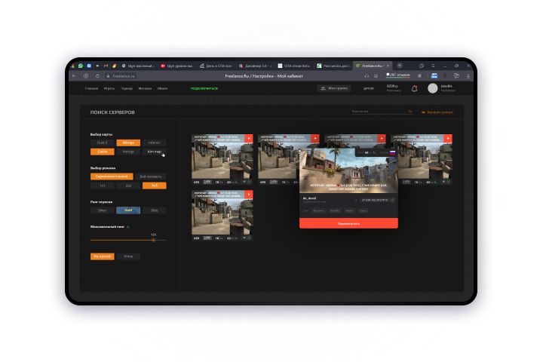Select the Silver player rank
The width and height of the screenshot is (543, 362).
(x=102, y=210)
